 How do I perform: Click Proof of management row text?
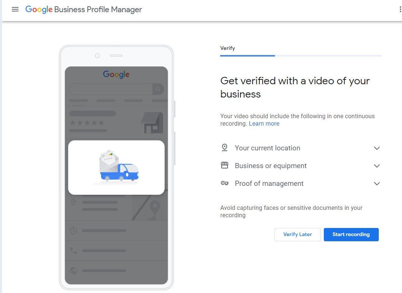[269, 183]
